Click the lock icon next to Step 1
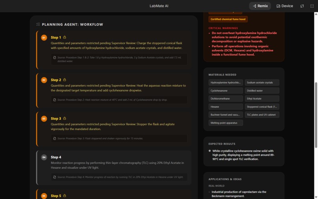318x199 pixels. pos(64,37)
